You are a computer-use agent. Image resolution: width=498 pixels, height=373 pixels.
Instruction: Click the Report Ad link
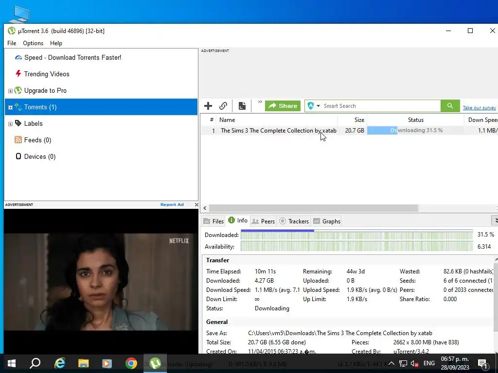tap(172, 204)
